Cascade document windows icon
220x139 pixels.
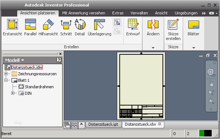pyautogui.click(x=67, y=125)
